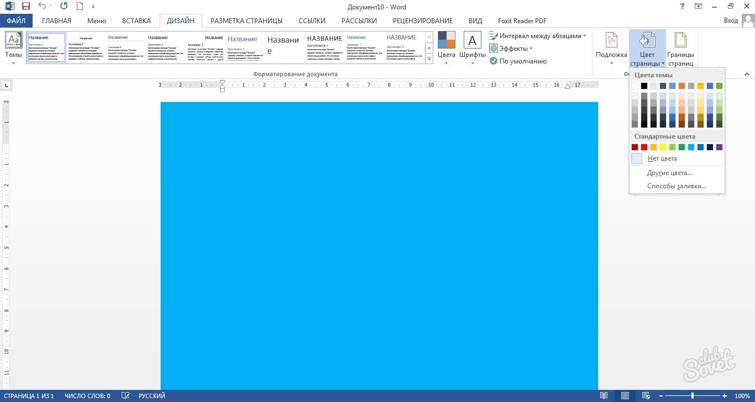
Task: Open the Шрифты theme fonts icon
Action: [x=472, y=40]
